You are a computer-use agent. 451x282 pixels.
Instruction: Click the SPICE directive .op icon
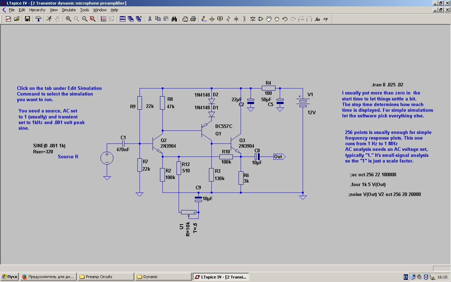click(x=326, y=19)
